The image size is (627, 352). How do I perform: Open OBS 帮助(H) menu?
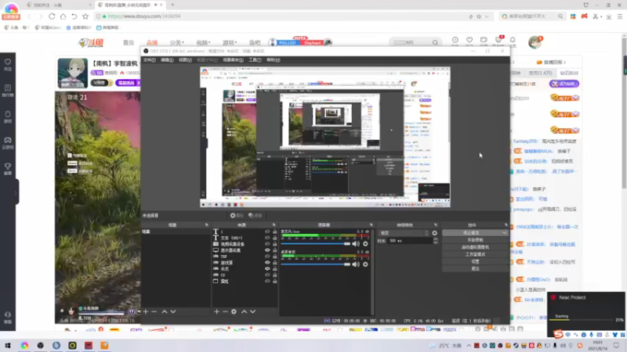tap(273, 60)
